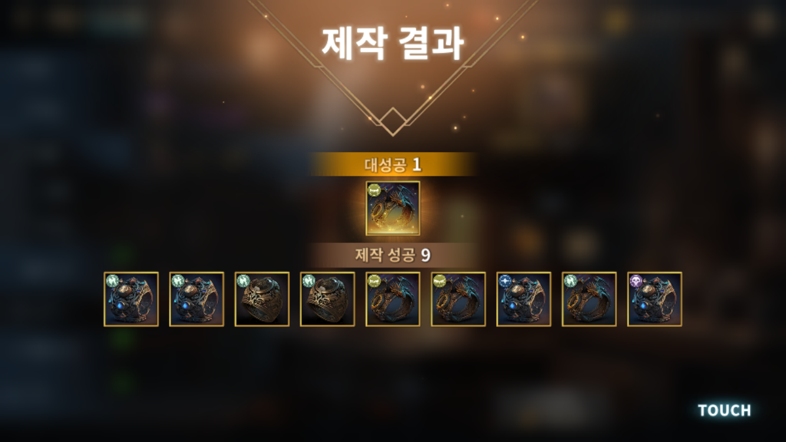
Task: Click the 제작 성공 9 banner
Action: tap(393, 255)
